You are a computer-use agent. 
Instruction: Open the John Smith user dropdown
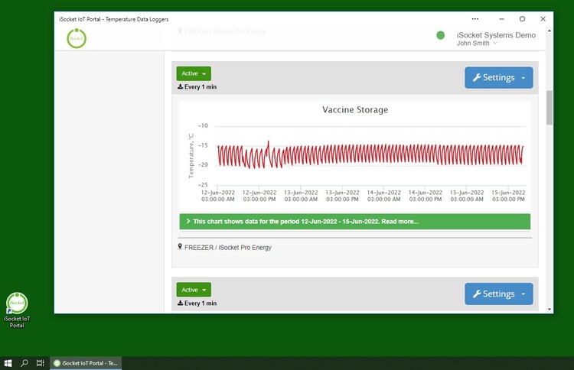(477, 43)
